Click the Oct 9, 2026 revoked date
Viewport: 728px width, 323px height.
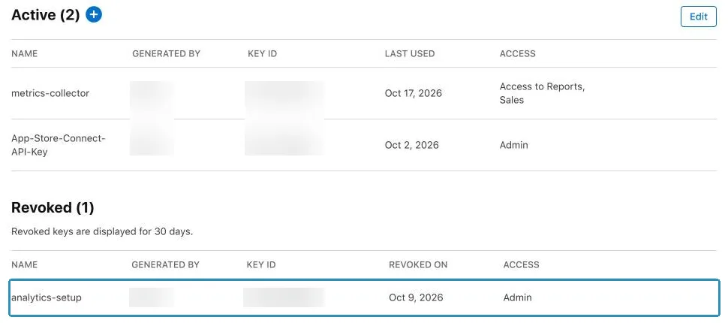point(416,297)
